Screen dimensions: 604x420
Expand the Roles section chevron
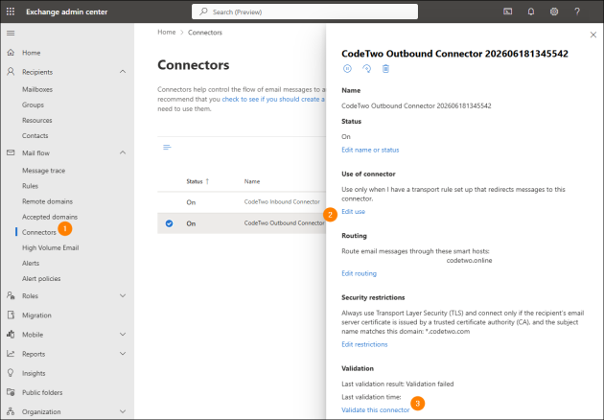coord(123,296)
